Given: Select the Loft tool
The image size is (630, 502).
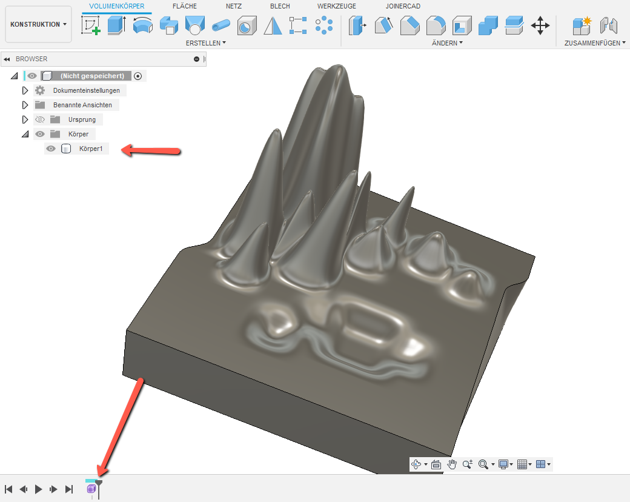Looking at the screenshot, I should click(x=195, y=25).
